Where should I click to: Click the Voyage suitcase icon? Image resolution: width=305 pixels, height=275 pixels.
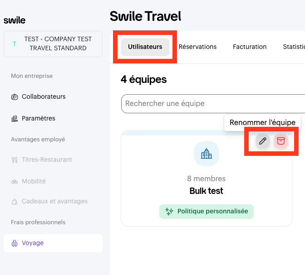tap(15, 243)
